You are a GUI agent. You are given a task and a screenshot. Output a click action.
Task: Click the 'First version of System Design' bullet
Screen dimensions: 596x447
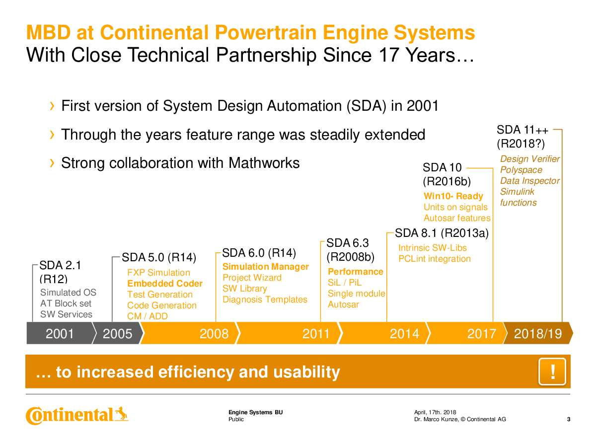[x=250, y=106]
